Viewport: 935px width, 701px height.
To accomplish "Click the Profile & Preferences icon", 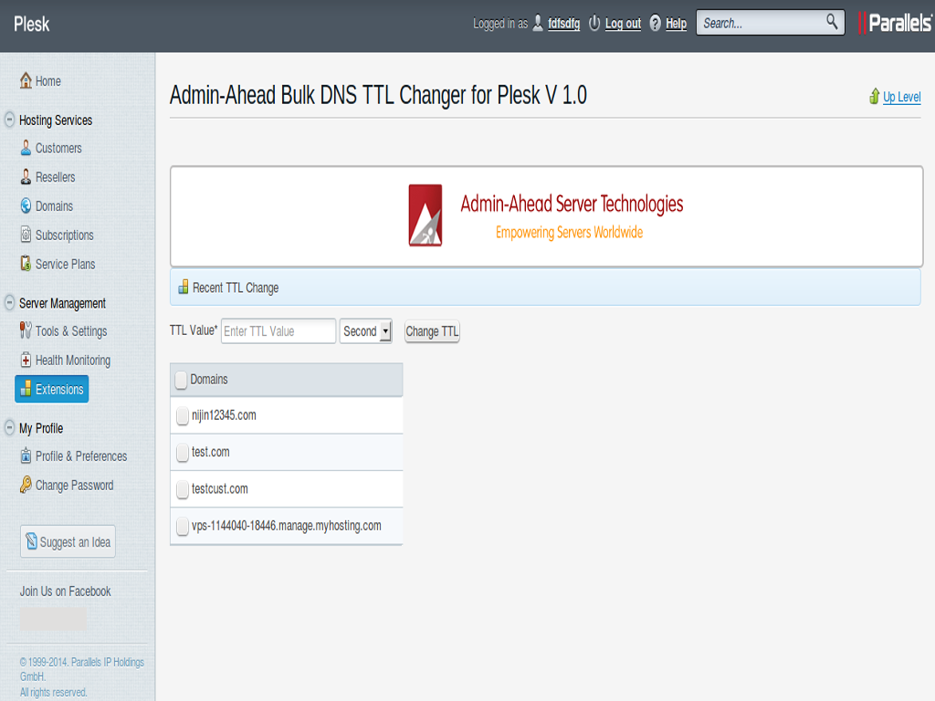I will (x=26, y=456).
